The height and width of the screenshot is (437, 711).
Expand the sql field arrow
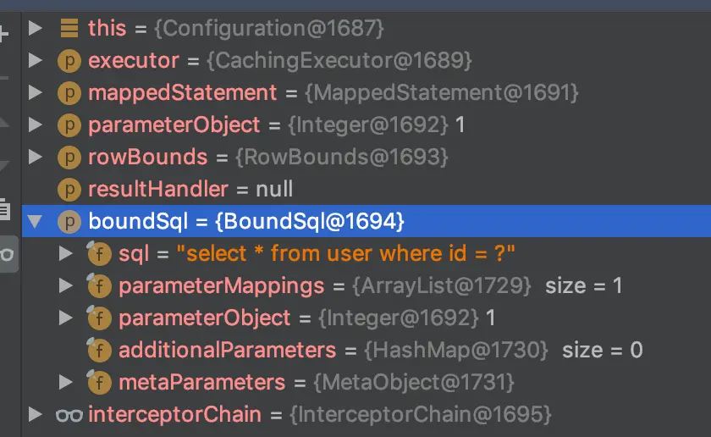pyautogui.click(x=66, y=253)
